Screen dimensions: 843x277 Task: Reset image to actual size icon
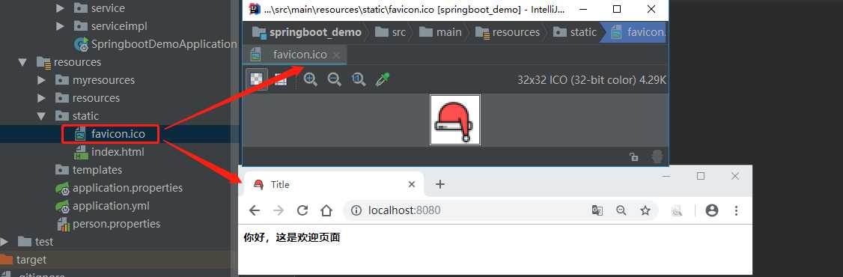(359, 79)
